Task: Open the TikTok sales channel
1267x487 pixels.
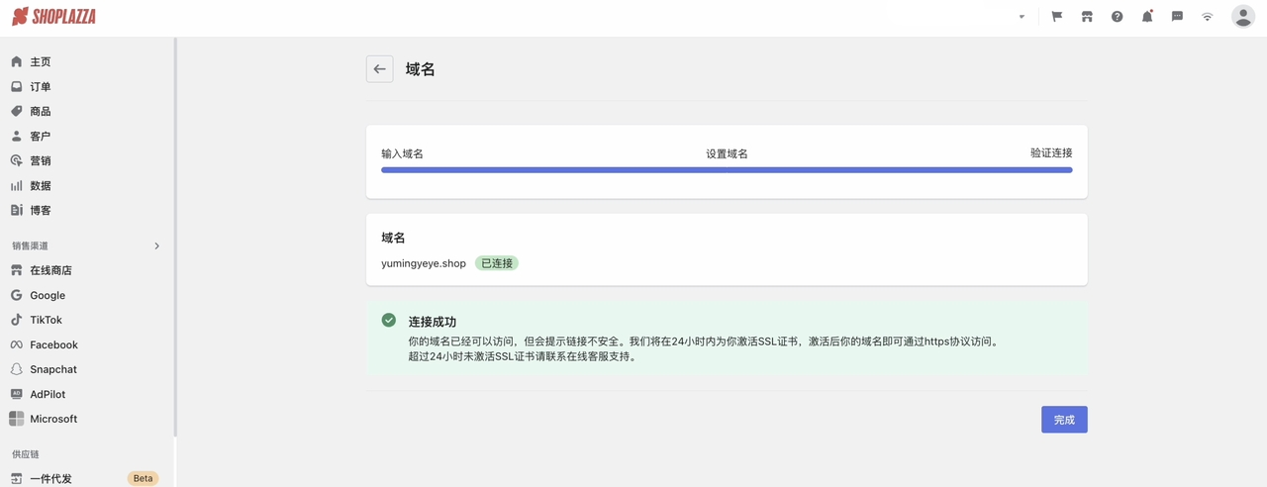Action: 46,320
